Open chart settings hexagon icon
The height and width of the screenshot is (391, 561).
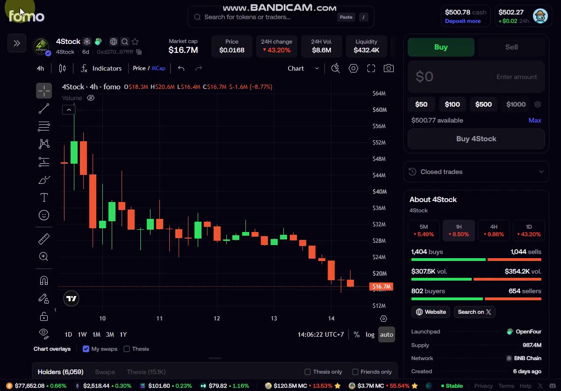pos(353,68)
